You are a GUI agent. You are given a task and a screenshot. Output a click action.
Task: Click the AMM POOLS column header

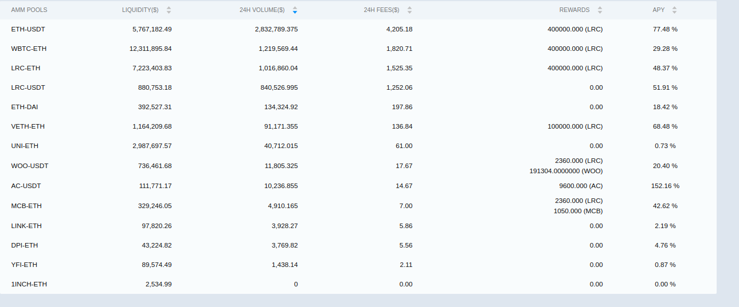point(29,10)
